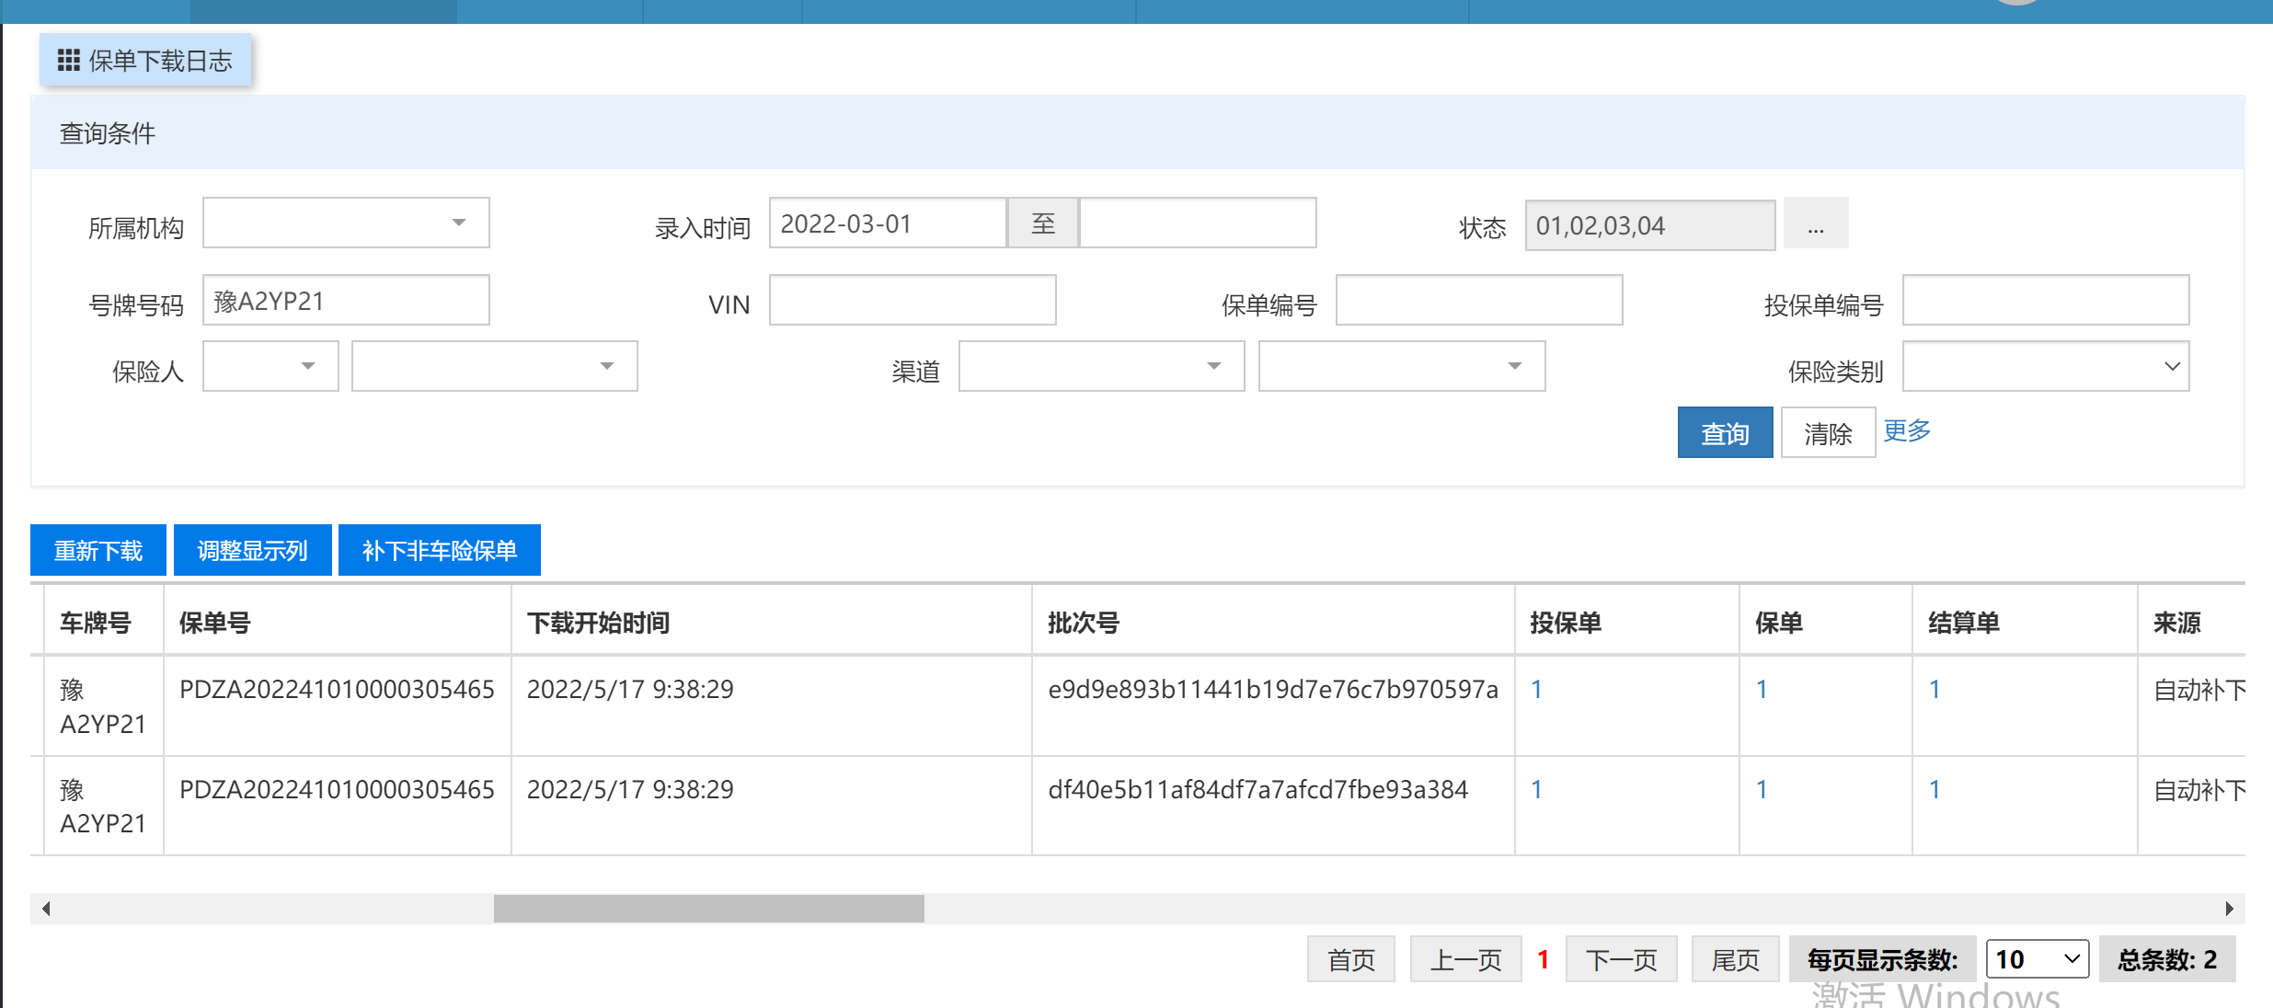This screenshot has height=1008, width=2273.
Task: Click the grid icon beside 保单下载日志
Action: [68, 61]
